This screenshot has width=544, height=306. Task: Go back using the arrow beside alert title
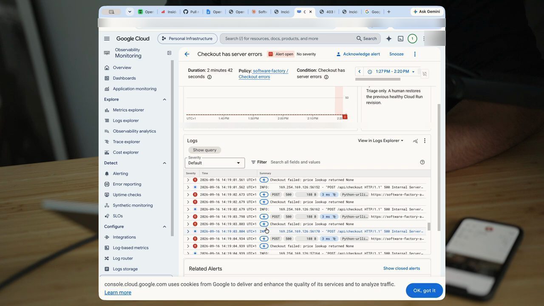(x=187, y=54)
